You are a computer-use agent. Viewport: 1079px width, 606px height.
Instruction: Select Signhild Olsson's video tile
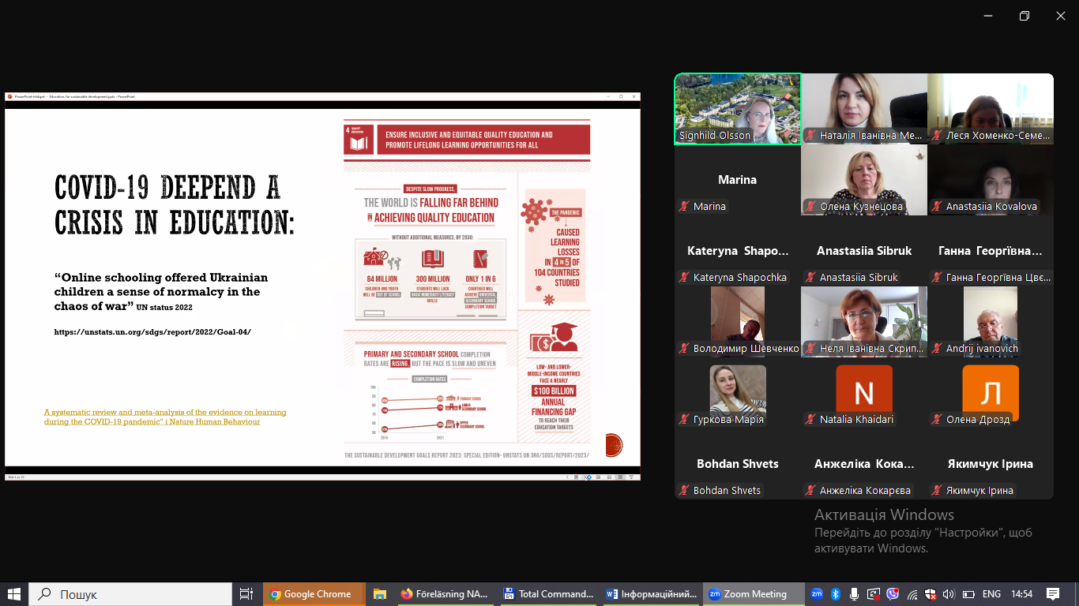(x=738, y=109)
